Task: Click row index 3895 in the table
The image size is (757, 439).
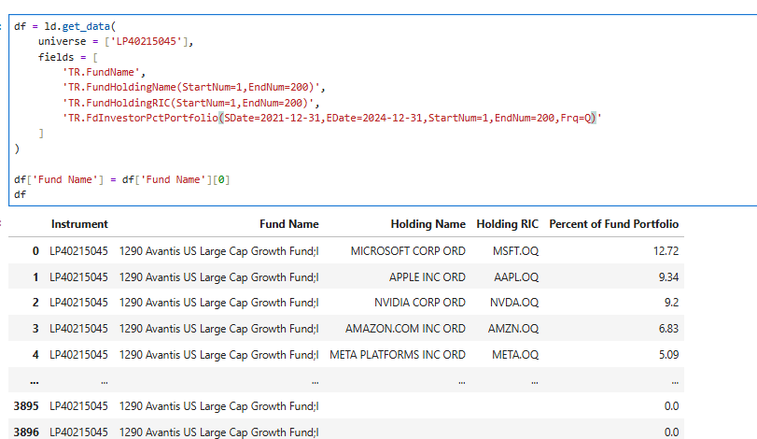Action: 26,406
